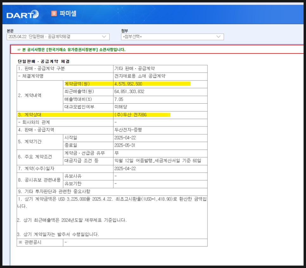Click end date value 2025-05-31
This screenshot has height=268, width=306.
click(125, 145)
